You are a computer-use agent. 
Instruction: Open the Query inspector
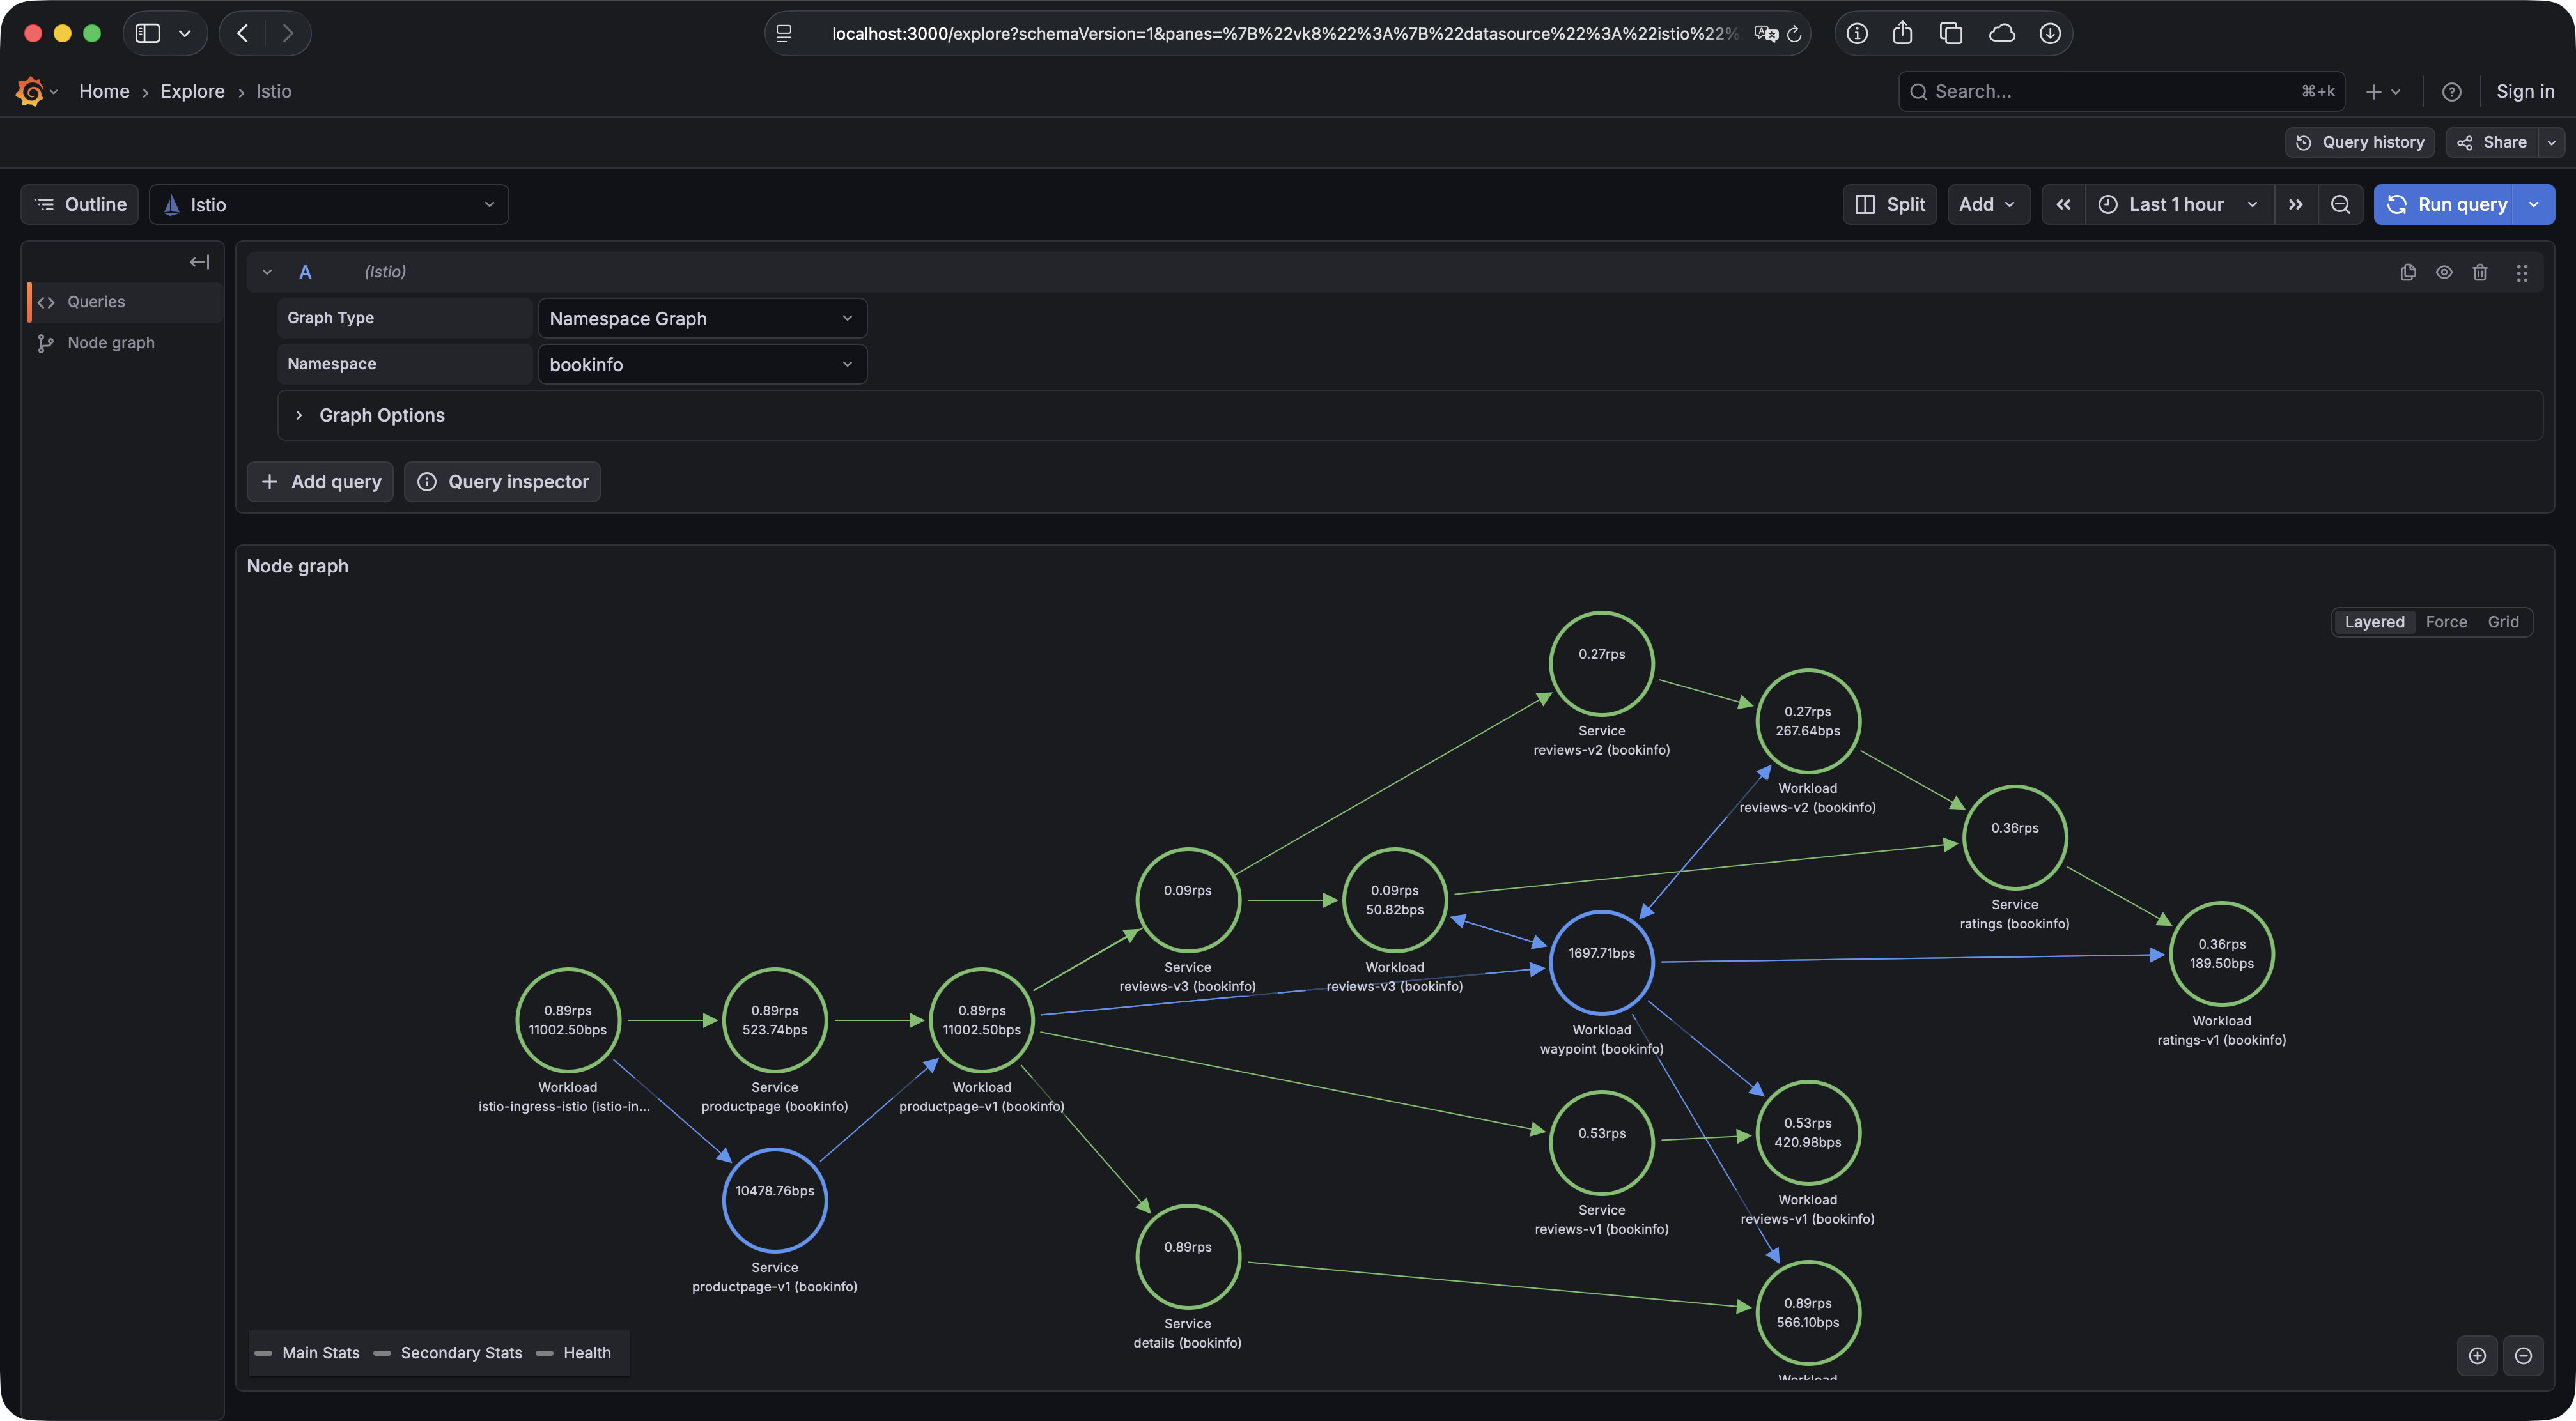(x=502, y=482)
